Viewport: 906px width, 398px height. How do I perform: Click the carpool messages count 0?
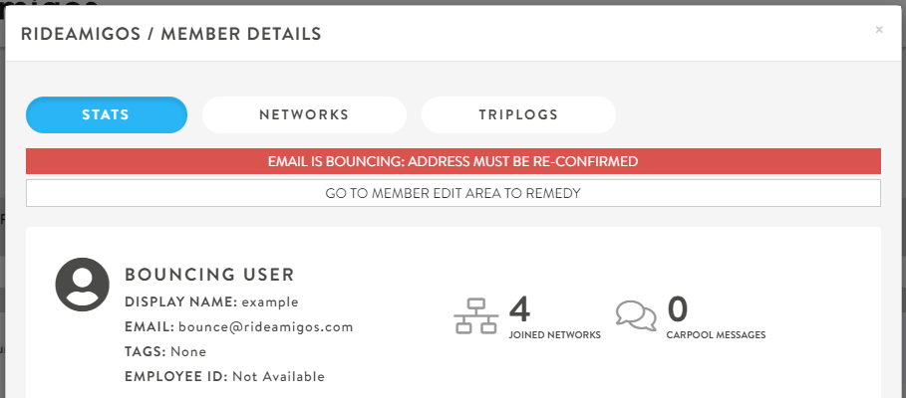(x=678, y=309)
